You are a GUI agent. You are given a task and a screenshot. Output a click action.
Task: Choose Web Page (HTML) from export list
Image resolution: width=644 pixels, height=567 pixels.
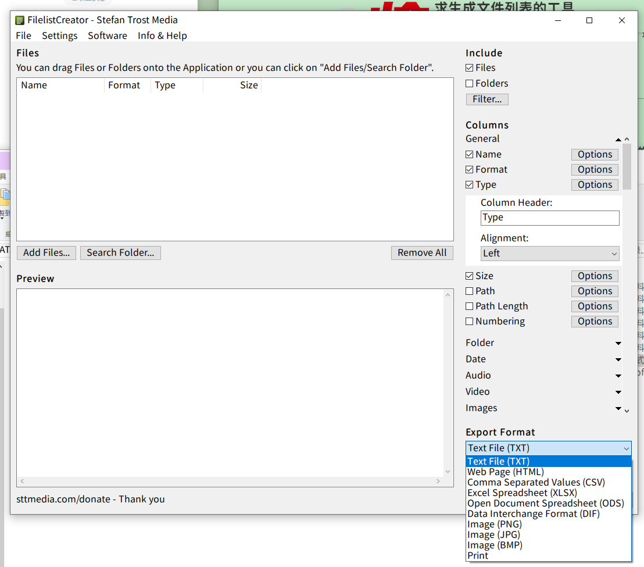(505, 472)
